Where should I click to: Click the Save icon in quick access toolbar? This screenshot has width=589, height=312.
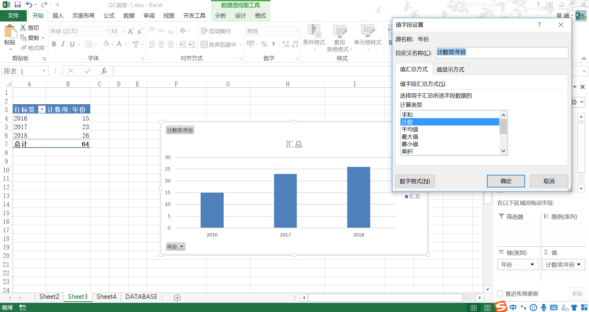(x=18, y=5)
